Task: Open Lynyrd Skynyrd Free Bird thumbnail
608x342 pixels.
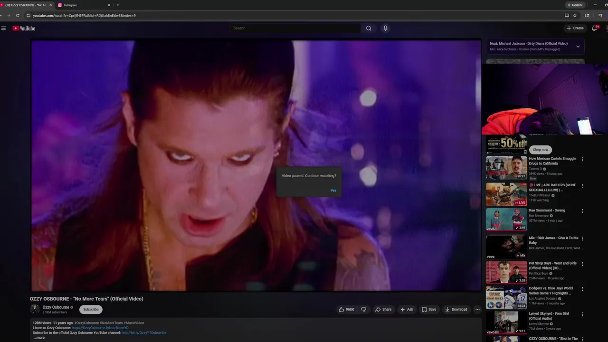Action: pyautogui.click(x=506, y=323)
